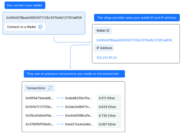The height and width of the screenshot is (135, 183).
Task: Click the globe icon beside Connect to a Wallet
Action: click(40, 27)
